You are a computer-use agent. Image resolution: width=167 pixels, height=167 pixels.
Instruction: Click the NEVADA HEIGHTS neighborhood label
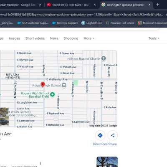13,76
